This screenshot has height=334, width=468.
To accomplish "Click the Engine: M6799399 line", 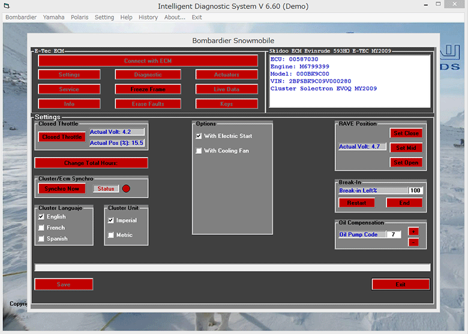I will [299, 66].
